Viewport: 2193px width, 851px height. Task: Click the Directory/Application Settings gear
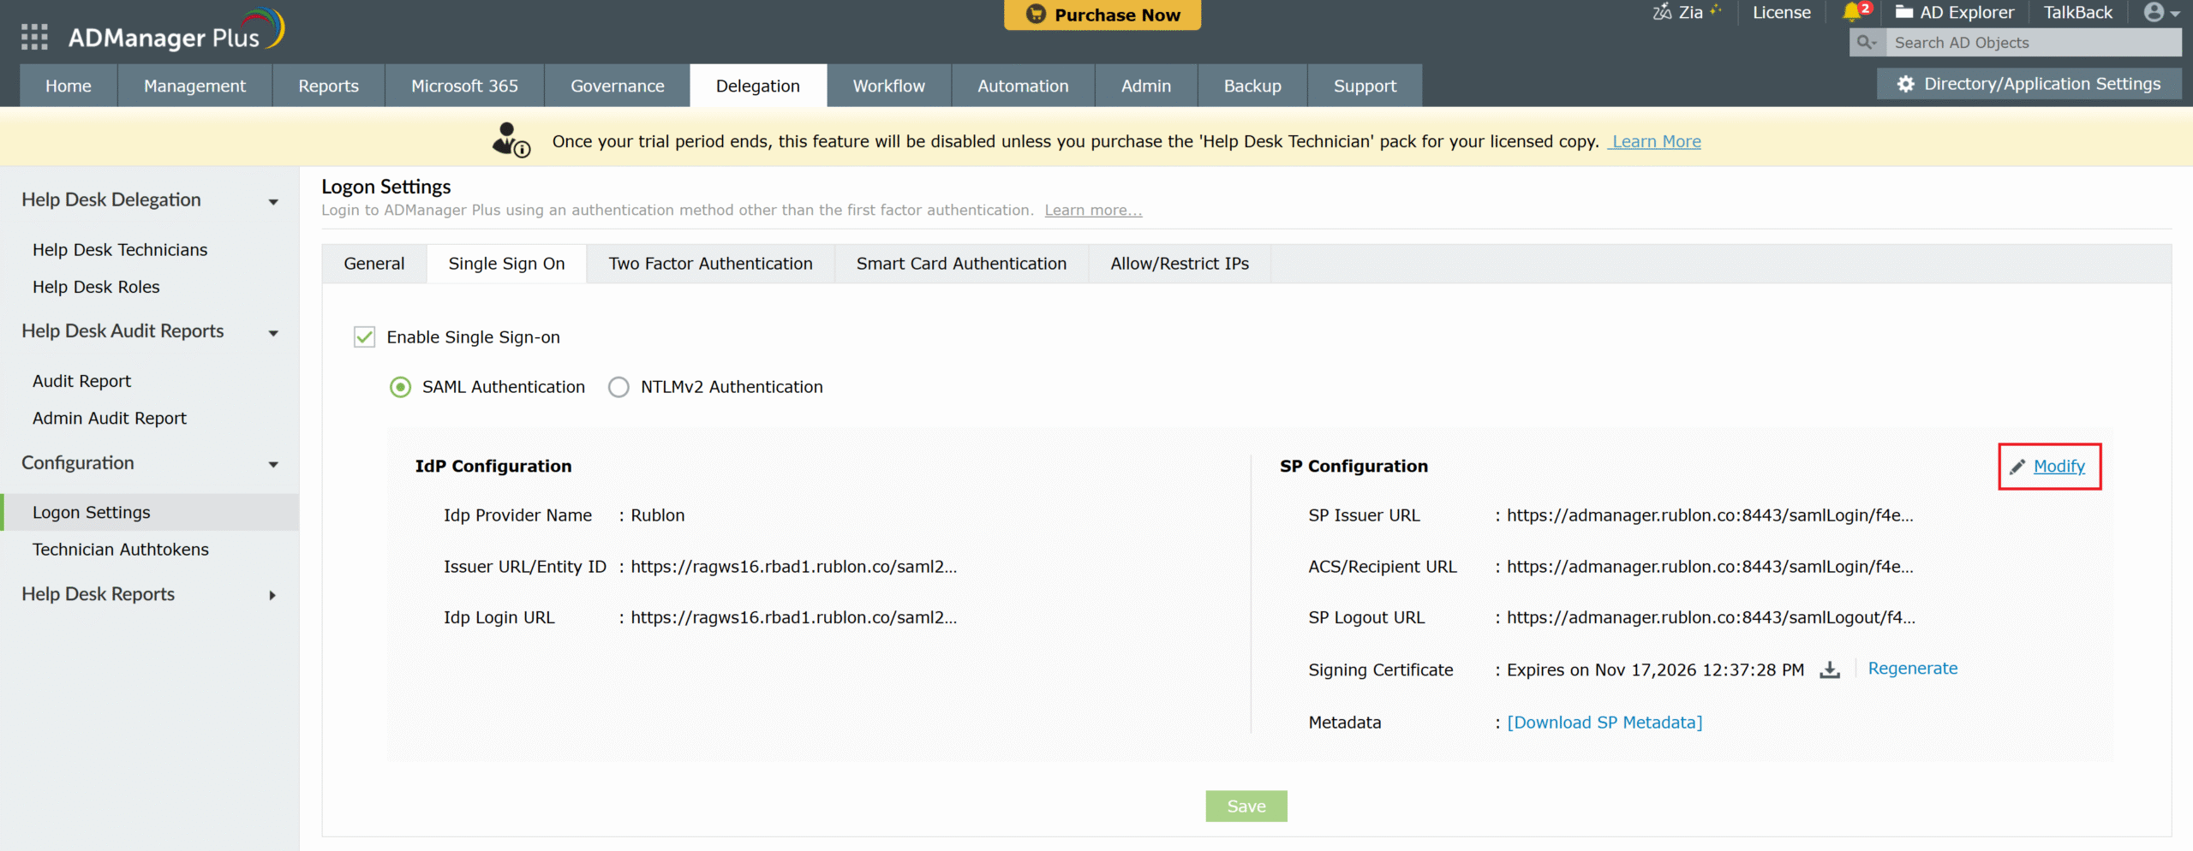click(x=1905, y=84)
